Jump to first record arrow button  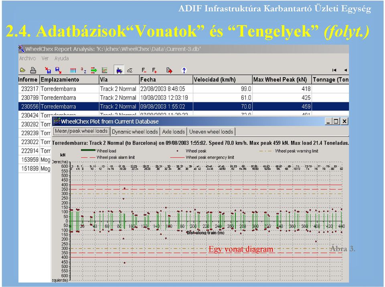334,70
